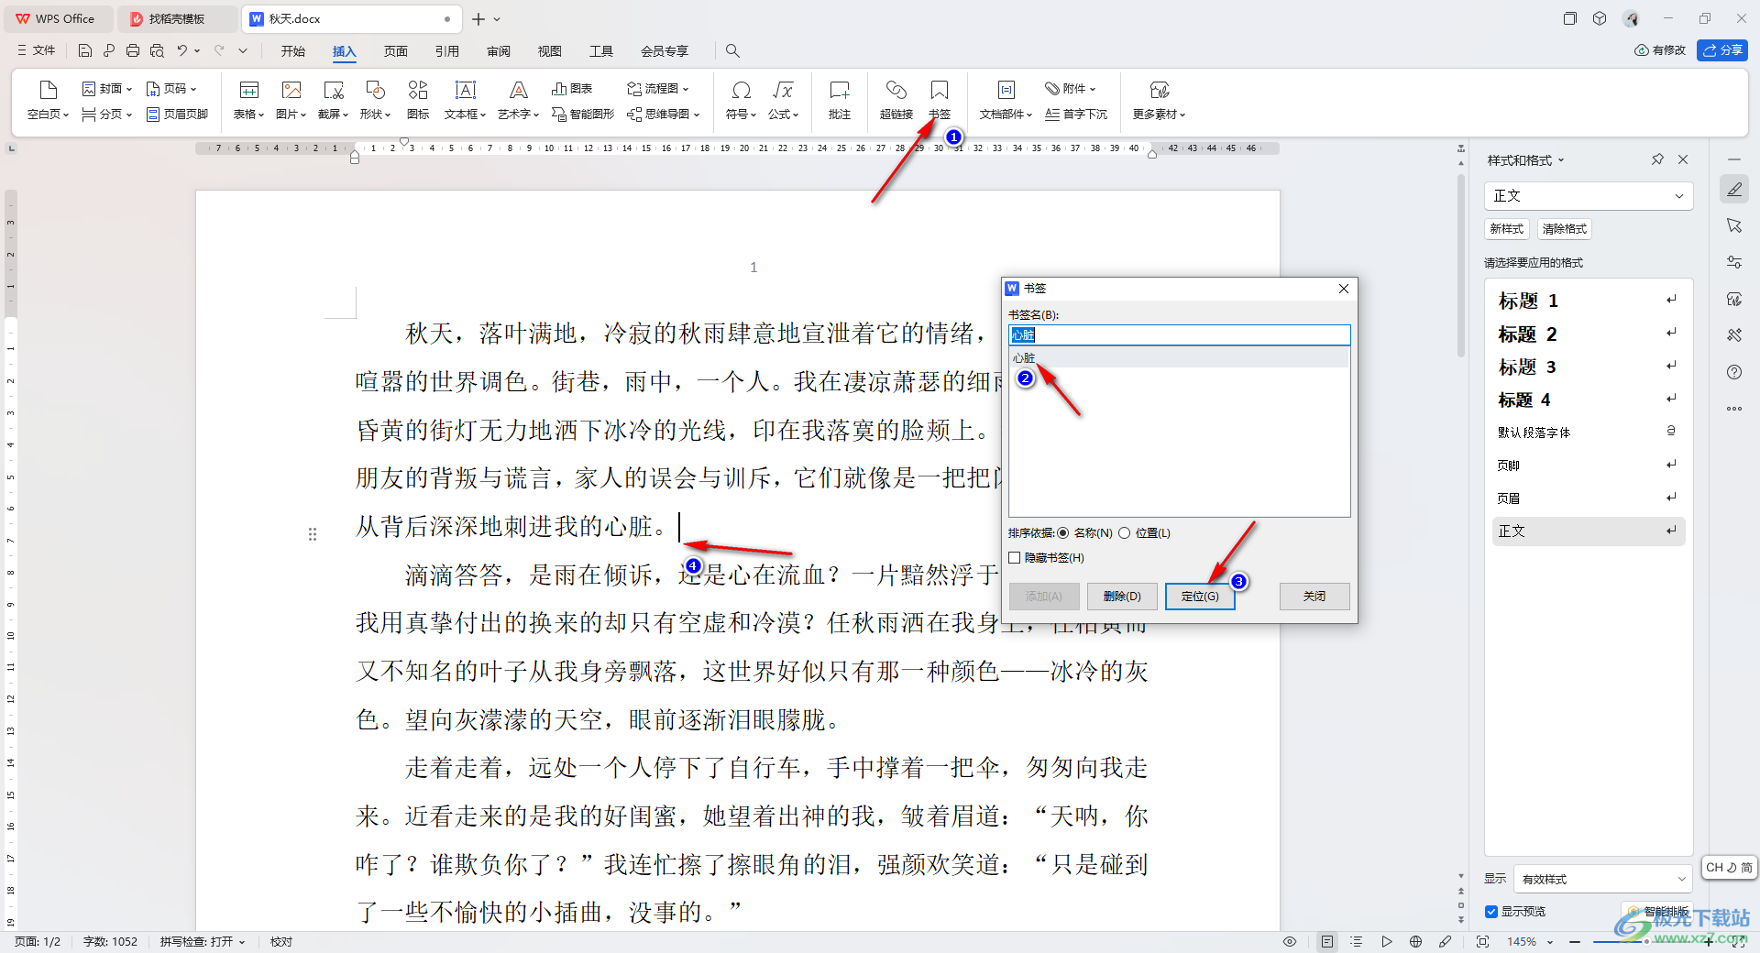This screenshot has width=1760, height=953.
Task: Switch to the View (视图) ribbon tab
Action: (549, 51)
